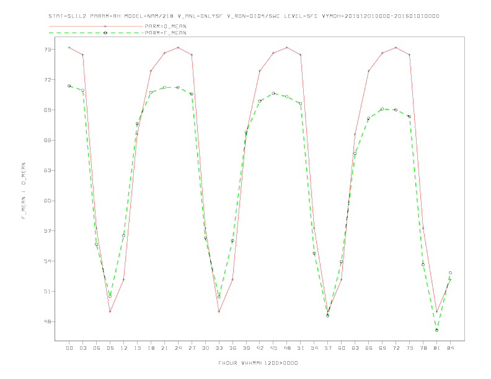
Task: Click x-axis forecast hour label '27'
Action: coord(192,348)
